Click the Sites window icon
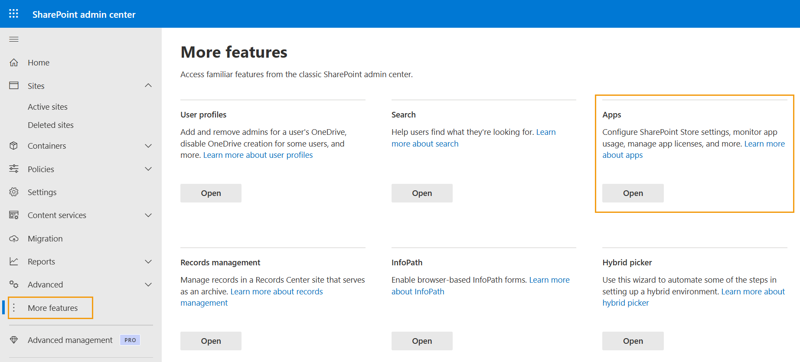The image size is (800, 362). 14,85
